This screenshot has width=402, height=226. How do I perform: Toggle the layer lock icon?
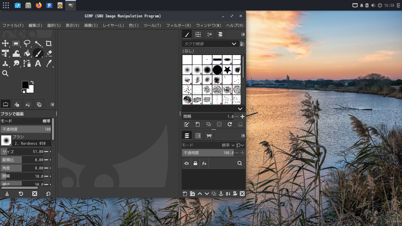195,163
